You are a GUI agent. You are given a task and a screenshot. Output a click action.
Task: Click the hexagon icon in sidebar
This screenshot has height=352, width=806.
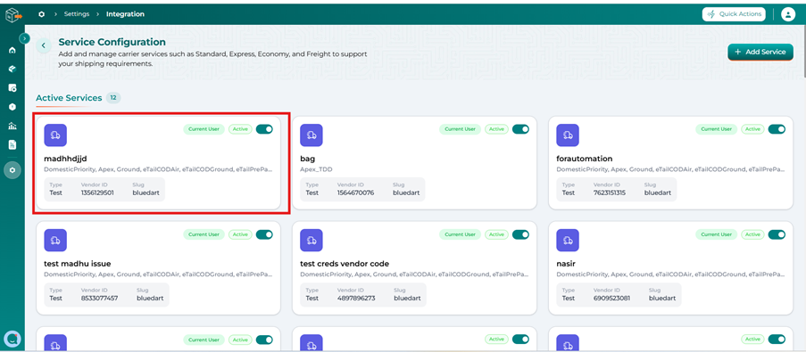[x=12, y=107]
